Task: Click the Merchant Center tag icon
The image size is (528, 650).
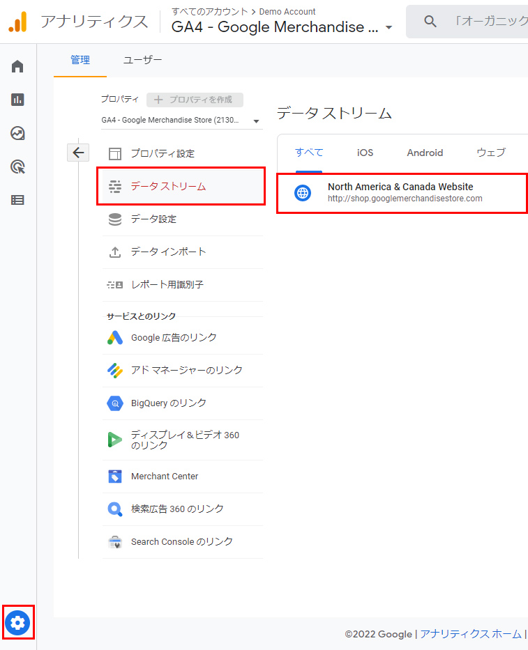Action: click(x=115, y=477)
